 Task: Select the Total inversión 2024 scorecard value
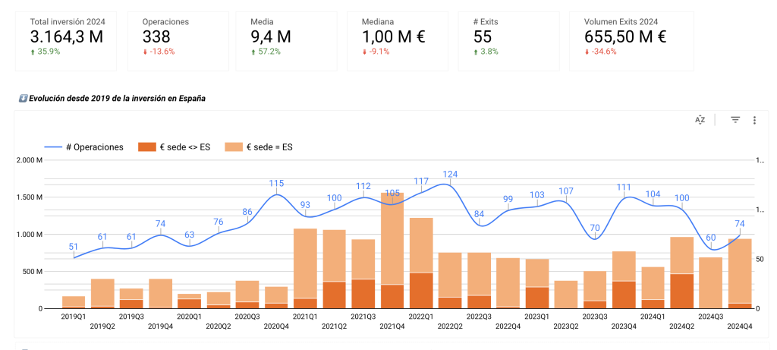[x=67, y=36]
